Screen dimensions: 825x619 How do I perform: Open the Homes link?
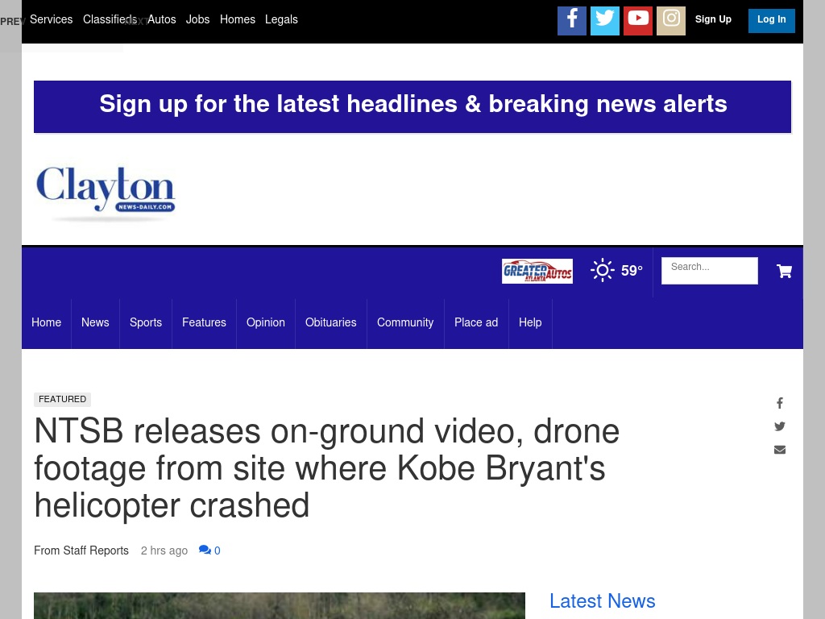[238, 19]
